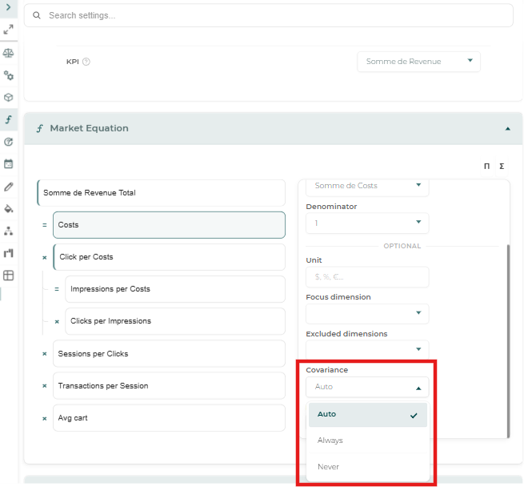This screenshot has width=524, height=487.
Task: Select the Auto covariance option
Action: 368,415
